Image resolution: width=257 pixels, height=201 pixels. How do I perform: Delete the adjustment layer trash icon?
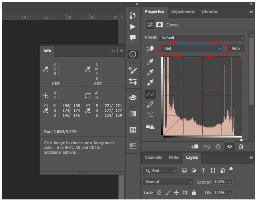point(241,147)
